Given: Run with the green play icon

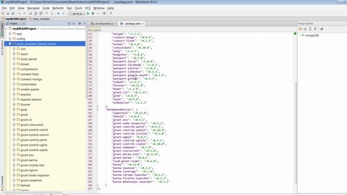Looking at the screenshot, I should click(x=88, y=14).
